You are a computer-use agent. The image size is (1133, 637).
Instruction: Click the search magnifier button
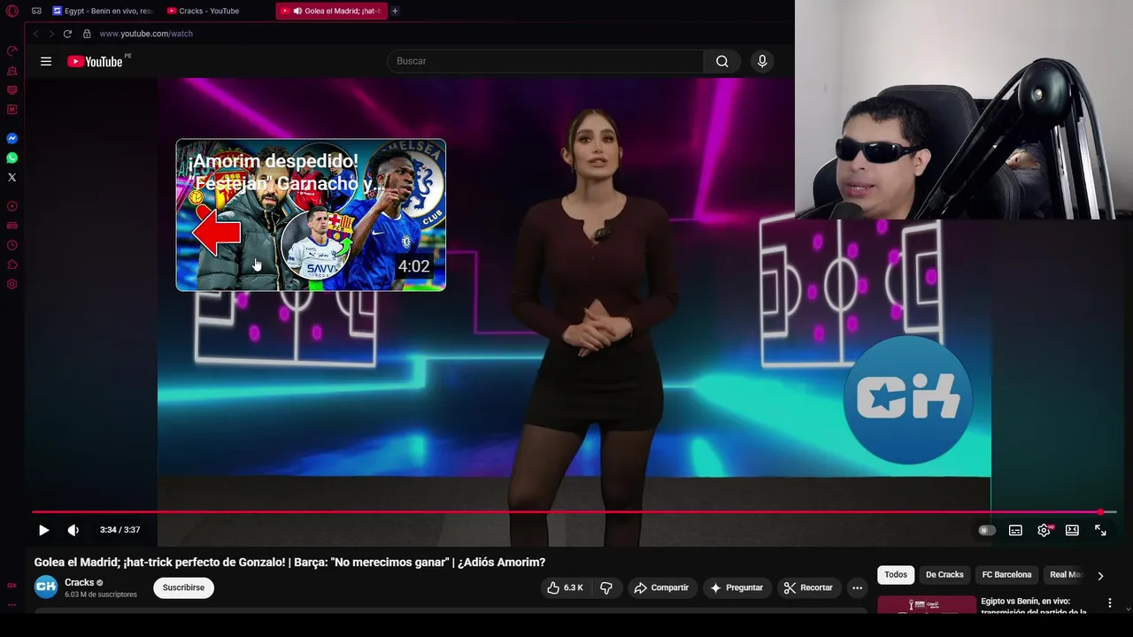pos(722,61)
